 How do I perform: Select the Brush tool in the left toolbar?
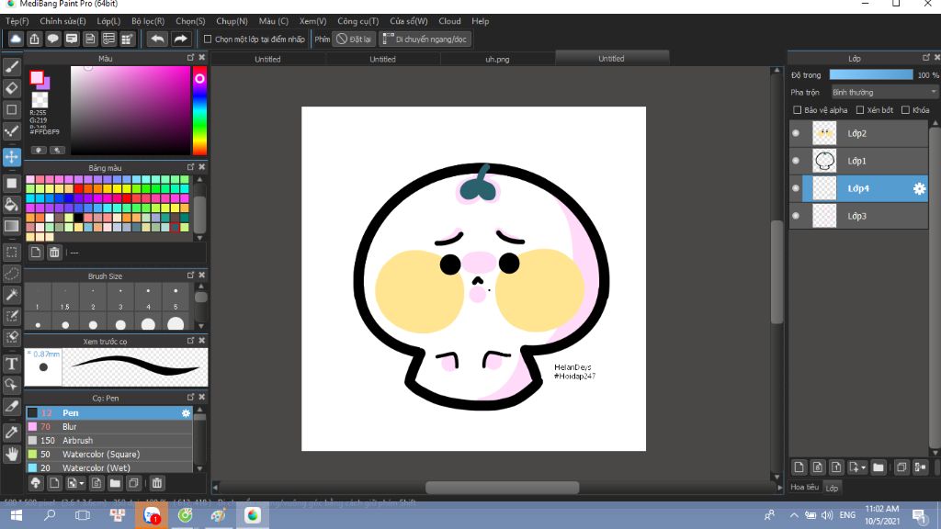pos(11,66)
